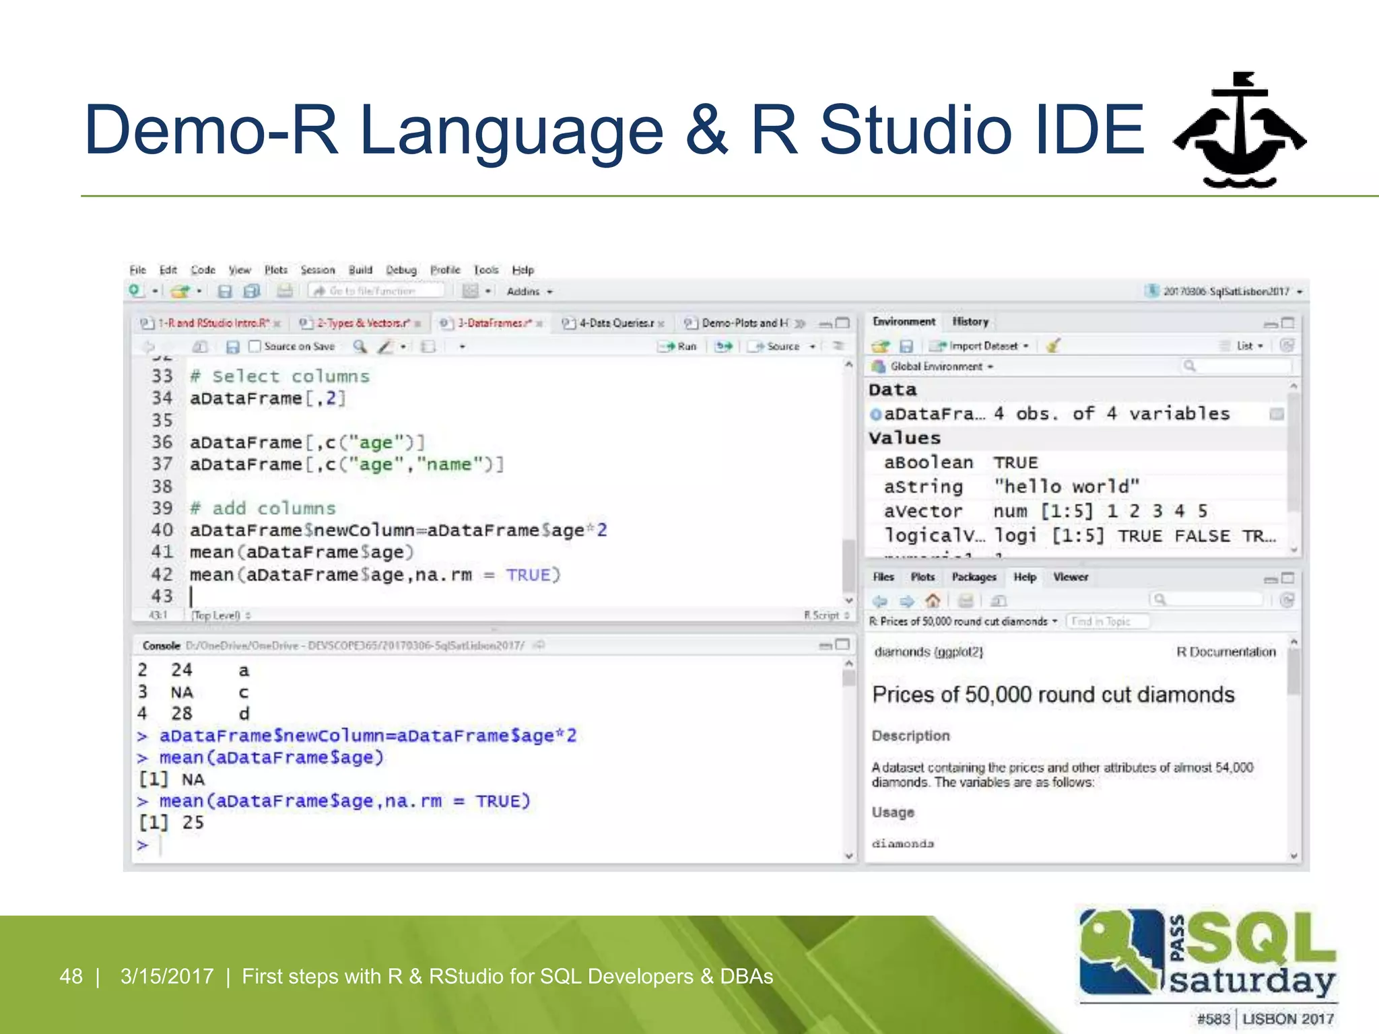The image size is (1379, 1034).
Task: Click the Find in Topic field
Action: (1108, 621)
